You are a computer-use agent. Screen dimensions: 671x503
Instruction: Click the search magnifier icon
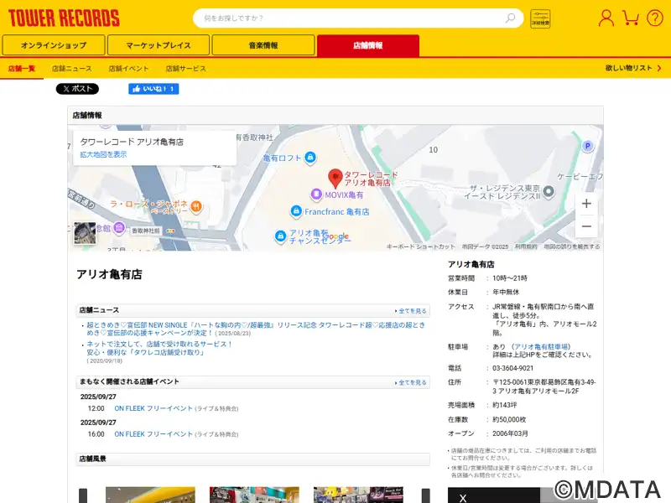coord(510,18)
